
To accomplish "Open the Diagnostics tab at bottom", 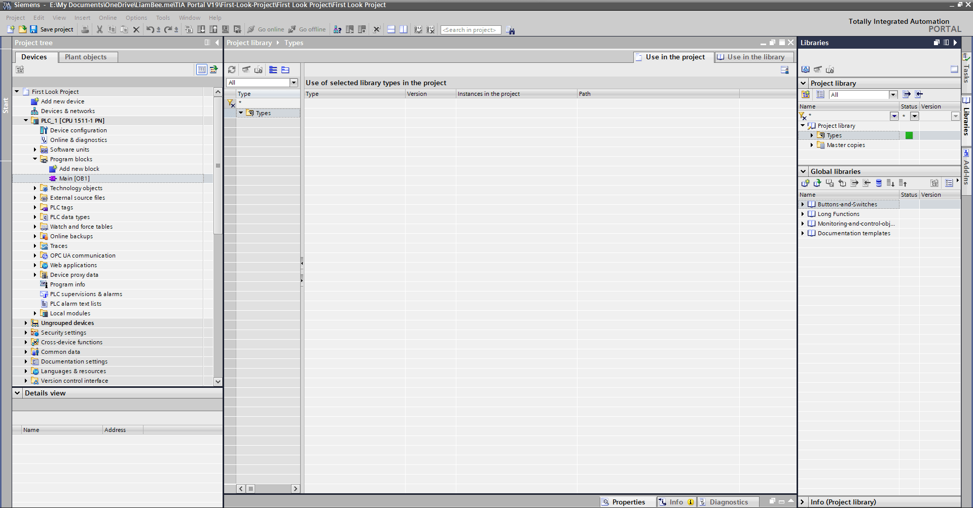I will [x=728, y=502].
